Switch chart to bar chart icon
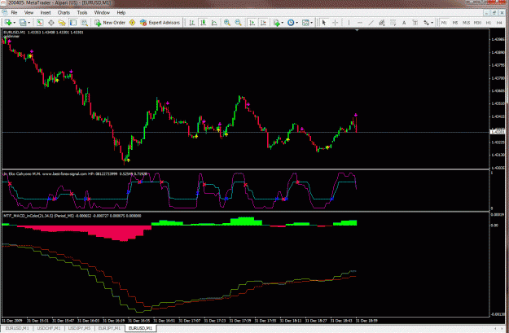 pyautogui.click(x=192, y=23)
